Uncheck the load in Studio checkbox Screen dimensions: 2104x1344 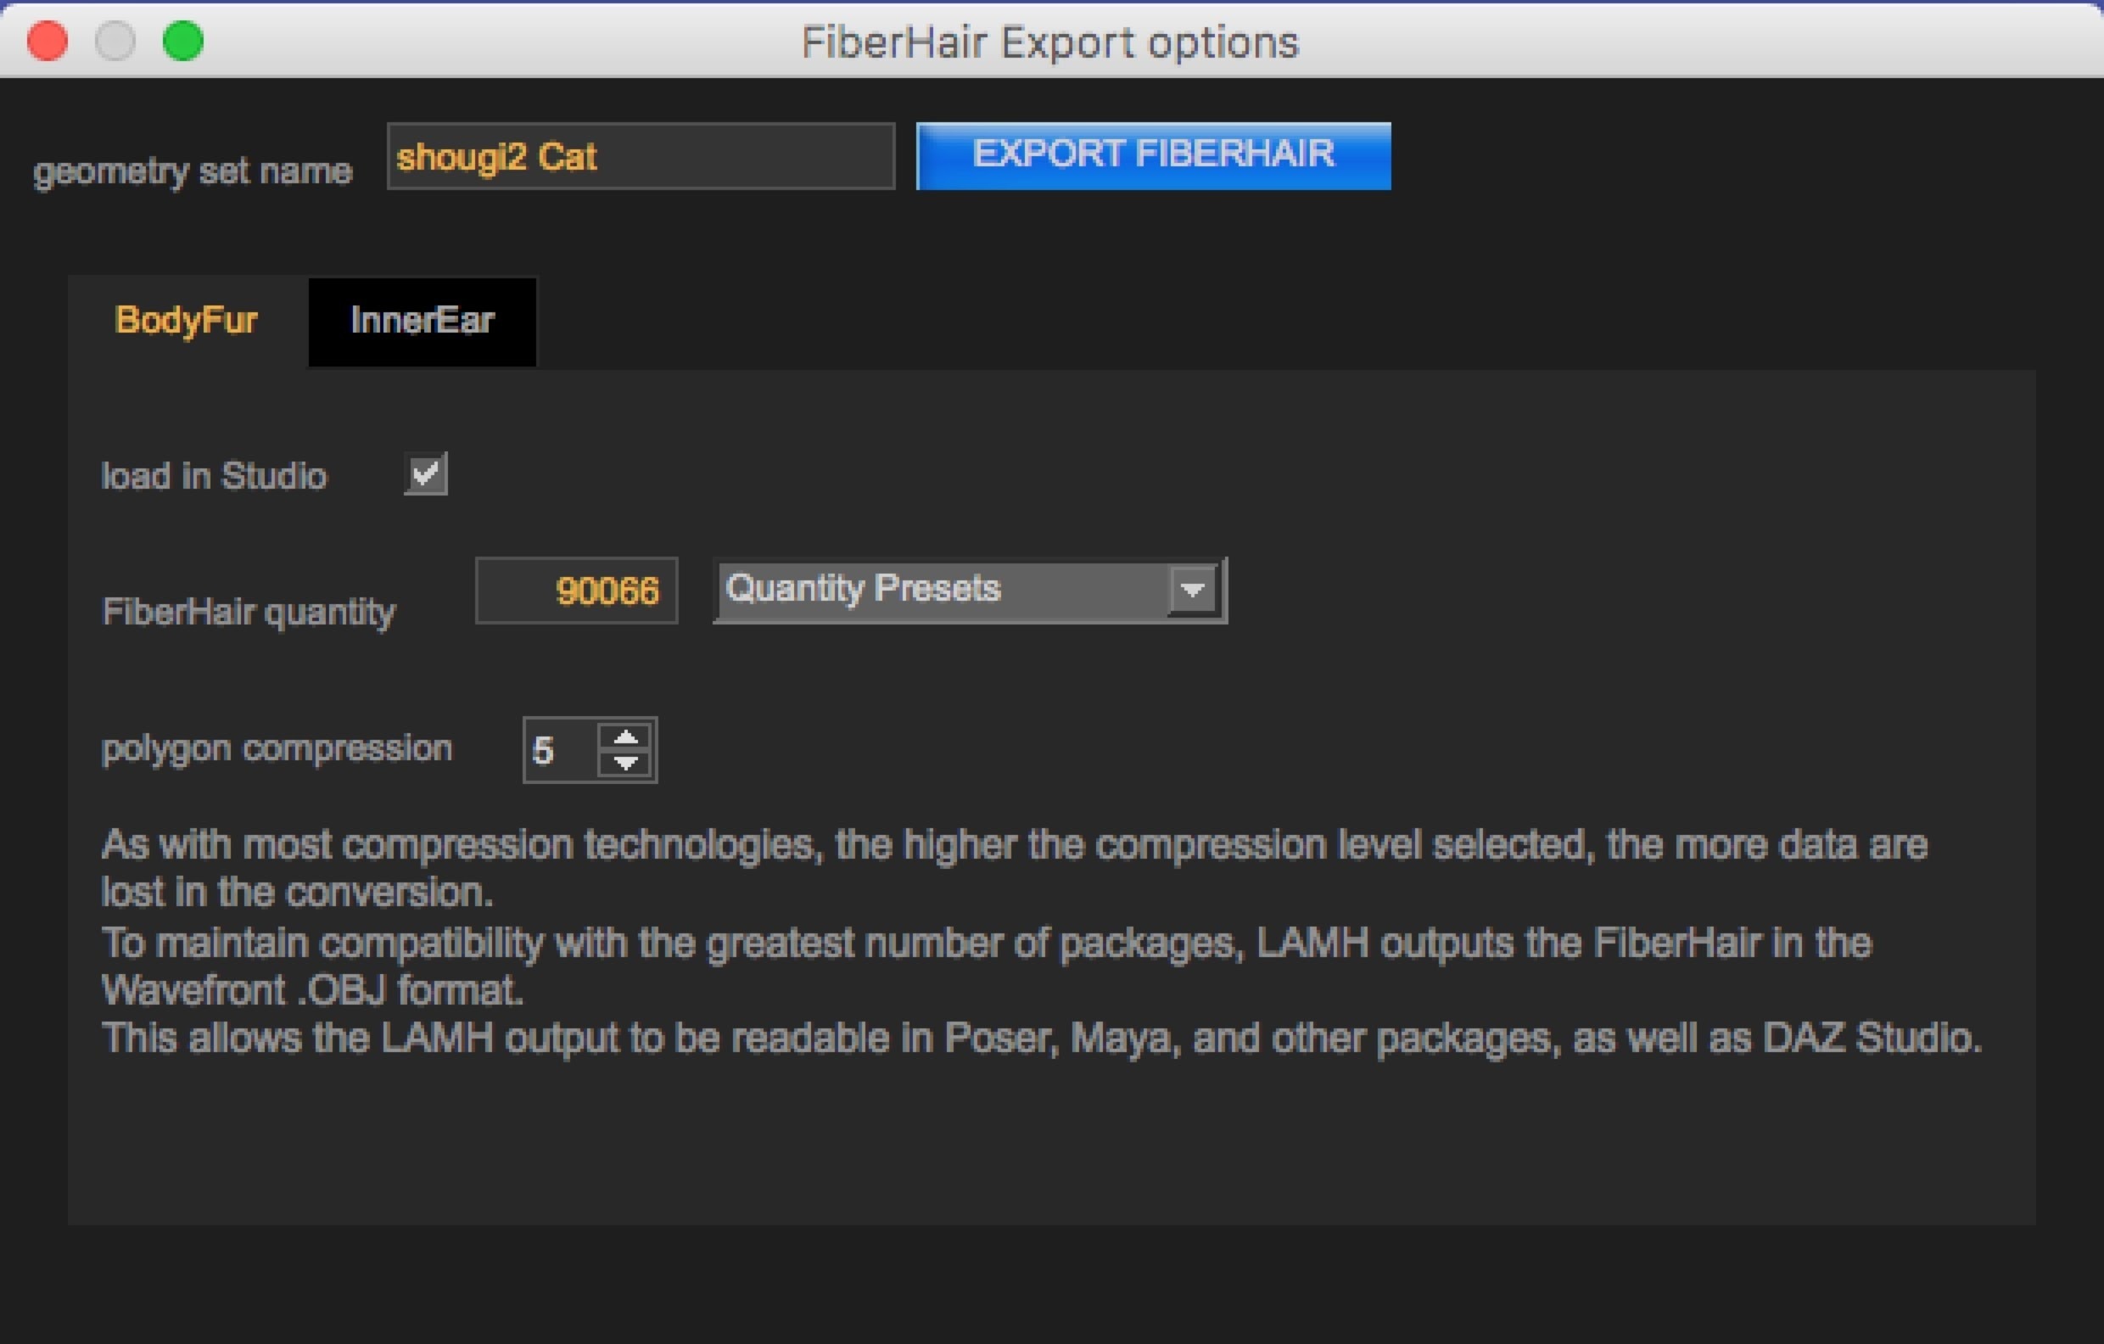coord(426,474)
